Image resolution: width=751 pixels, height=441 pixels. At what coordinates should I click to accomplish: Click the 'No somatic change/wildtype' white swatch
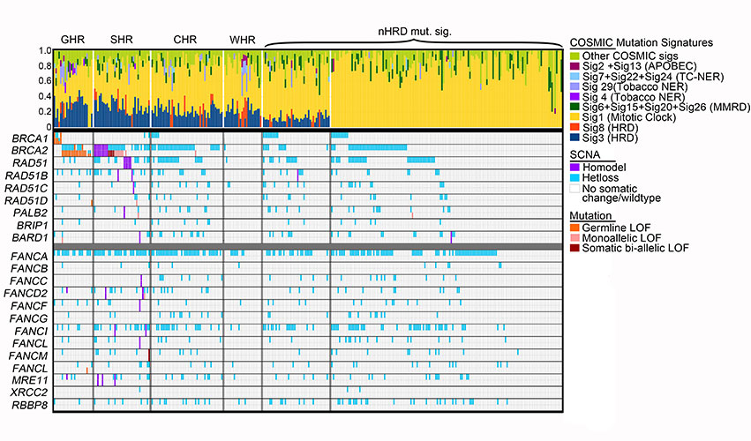pos(575,188)
